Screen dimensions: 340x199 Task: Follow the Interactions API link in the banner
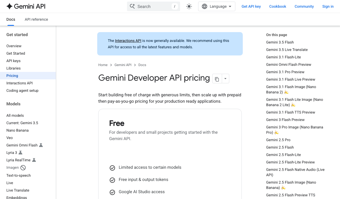pyautogui.click(x=128, y=41)
